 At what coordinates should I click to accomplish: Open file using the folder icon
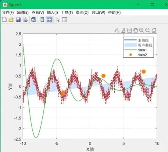[11, 20]
